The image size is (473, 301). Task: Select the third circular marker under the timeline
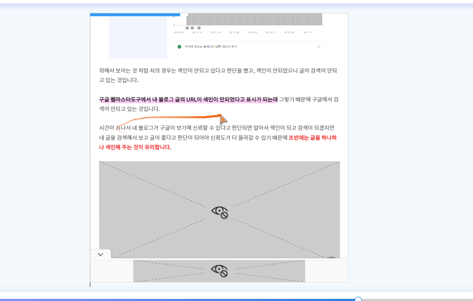point(199,28)
